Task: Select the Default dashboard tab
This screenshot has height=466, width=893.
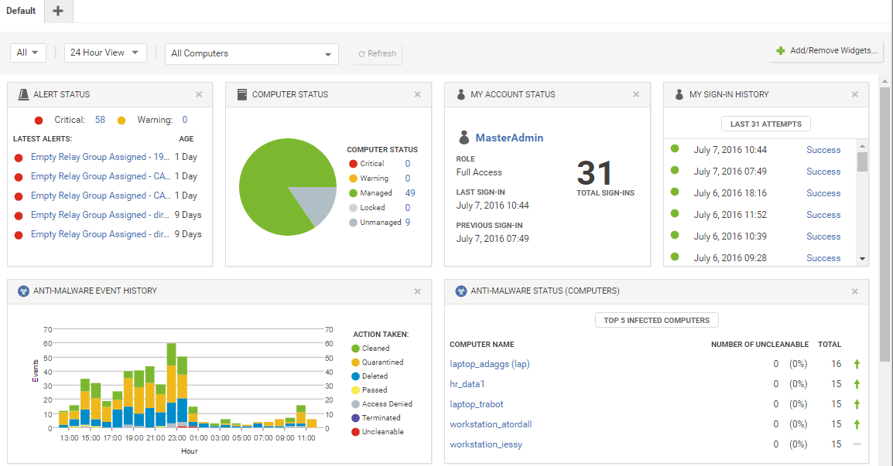Action: (x=21, y=11)
